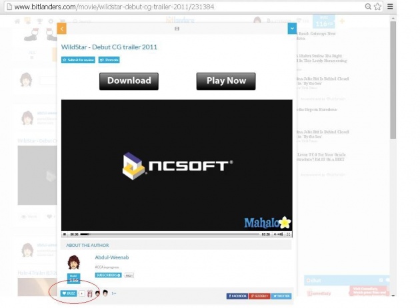Click the Download button

pyautogui.click(x=129, y=81)
